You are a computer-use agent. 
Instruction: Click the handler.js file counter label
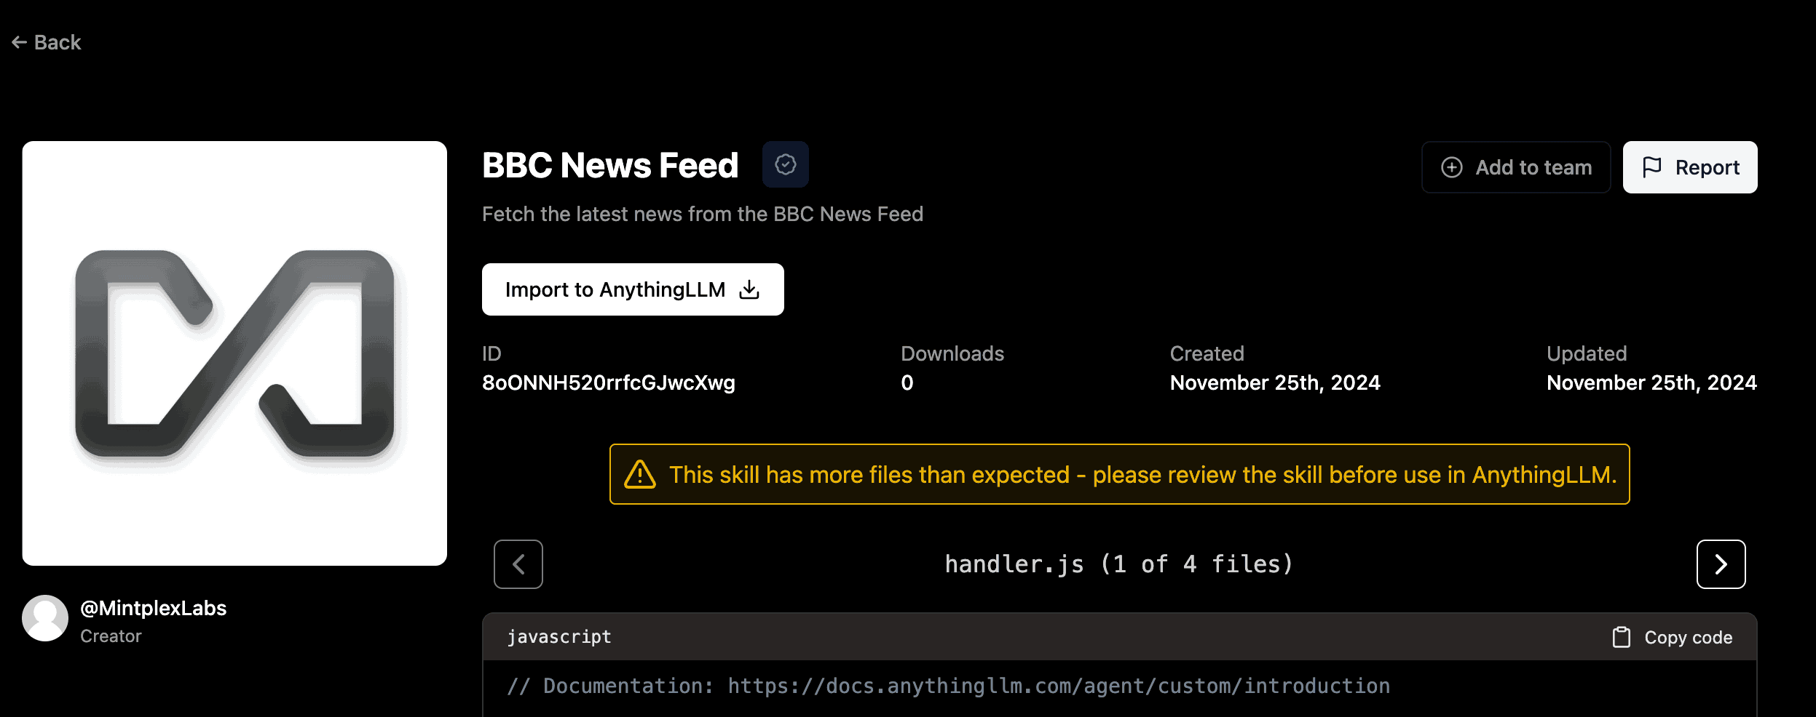click(1119, 564)
